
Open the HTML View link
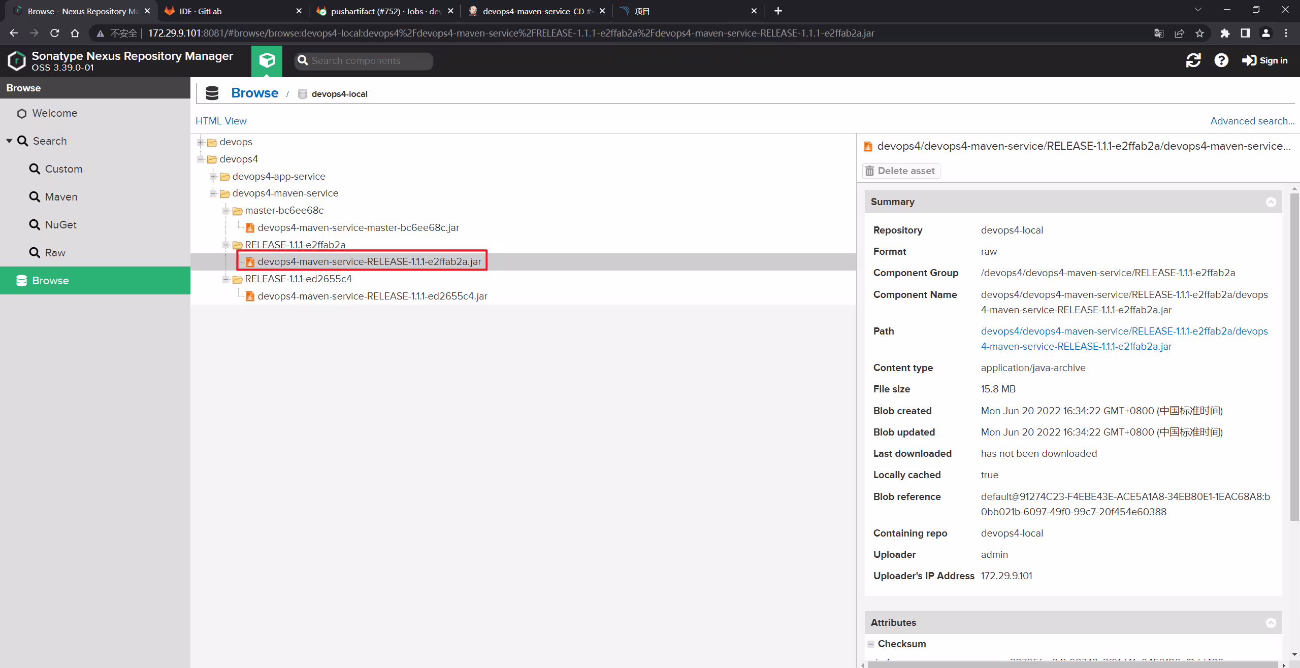point(221,121)
